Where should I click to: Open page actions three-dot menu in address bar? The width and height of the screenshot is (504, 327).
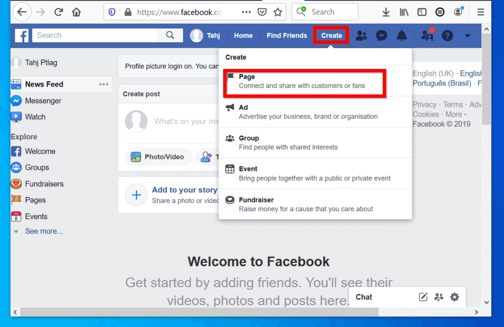246,12
